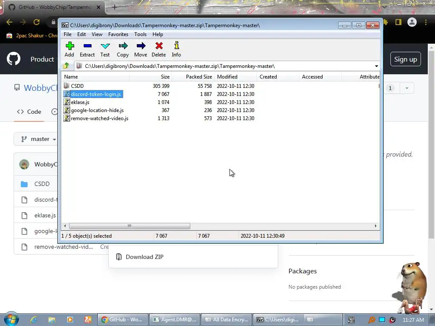Switch to GitHub Chrome taskbar button
Screen dimensions: 435x326
pos(123,320)
